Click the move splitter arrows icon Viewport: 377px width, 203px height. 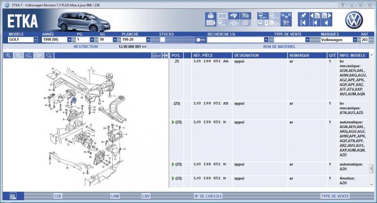pos(165,56)
